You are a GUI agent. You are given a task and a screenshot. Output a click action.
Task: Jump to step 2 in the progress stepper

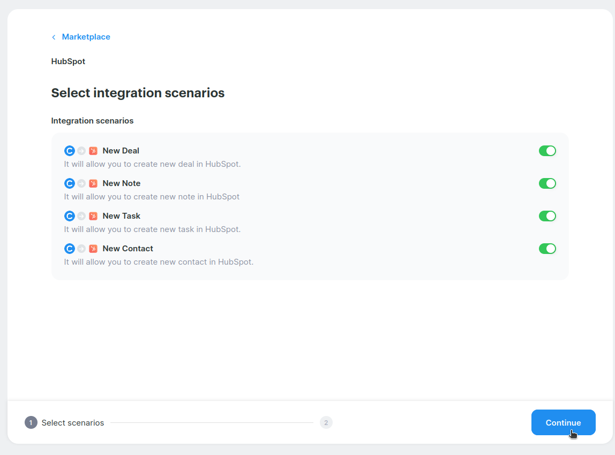click(326, 422)
